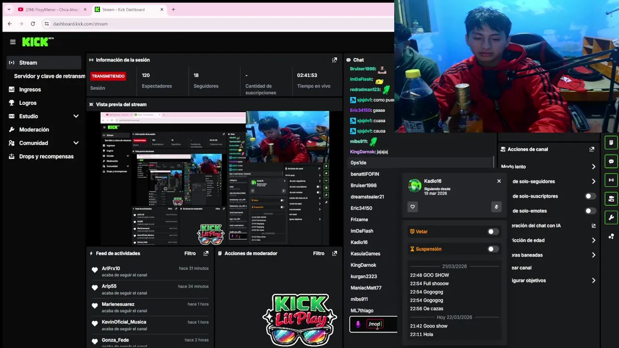619x348 pixels.
Task: Enable the solo-suscriptores chat mode
Action: click(590, 196)
